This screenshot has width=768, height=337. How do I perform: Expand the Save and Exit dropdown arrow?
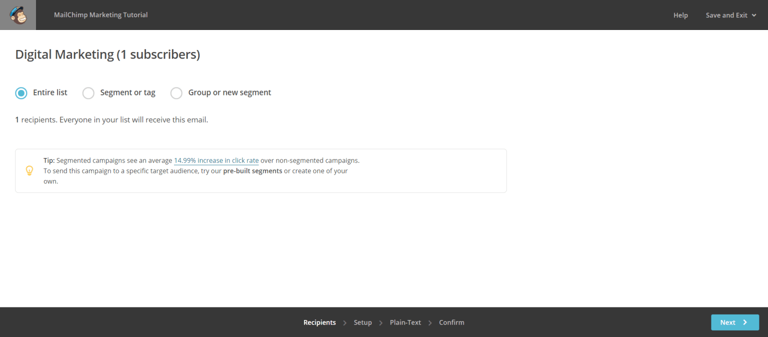click(x=754, y=15)
